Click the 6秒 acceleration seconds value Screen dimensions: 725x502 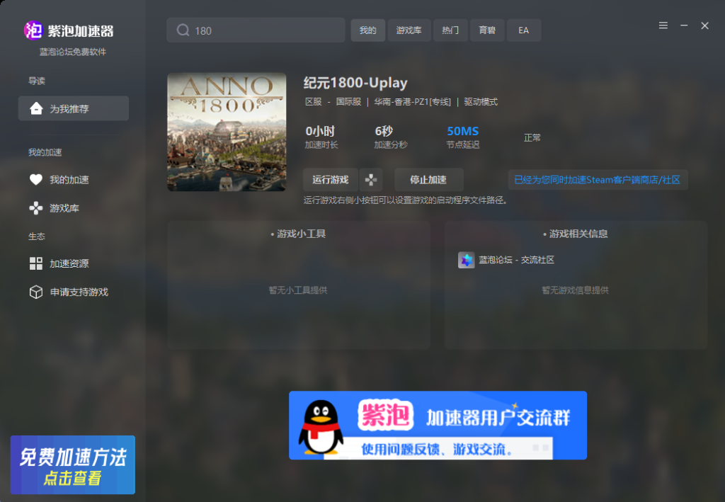(x=384, y=131)
